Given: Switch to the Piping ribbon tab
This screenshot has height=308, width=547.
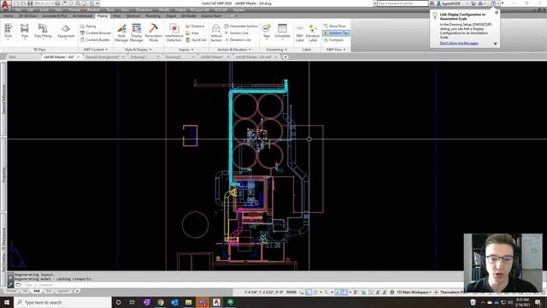Looking at the screenshot, I should (x=103, y=16).
